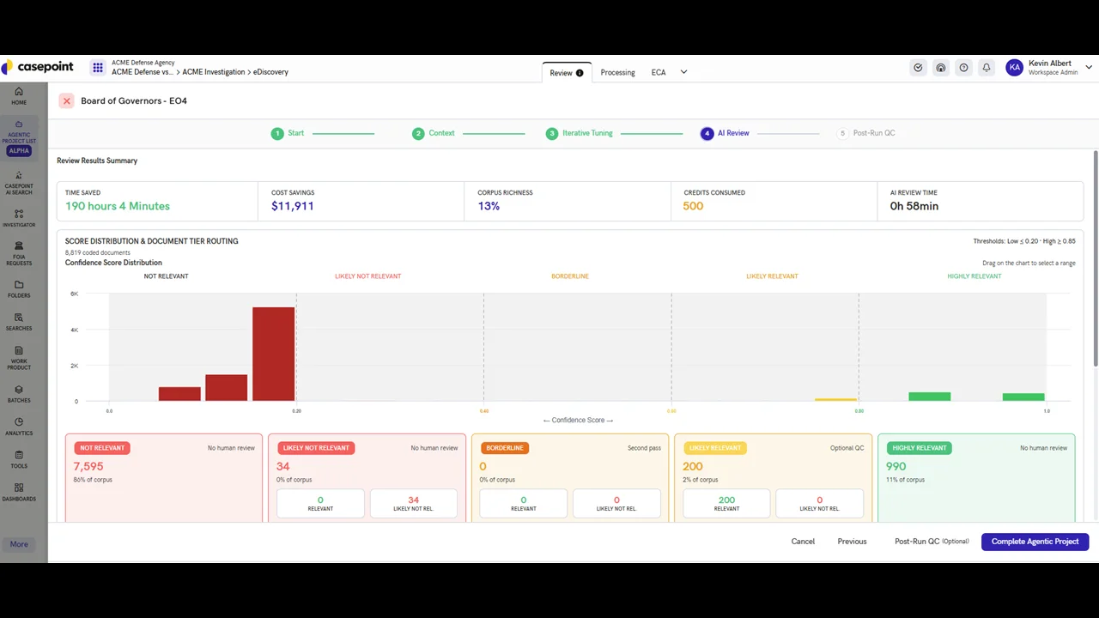Click the tallest red bar in the chart
The width and height of the screenshot is (1099, 618).
tap(274, 354)
